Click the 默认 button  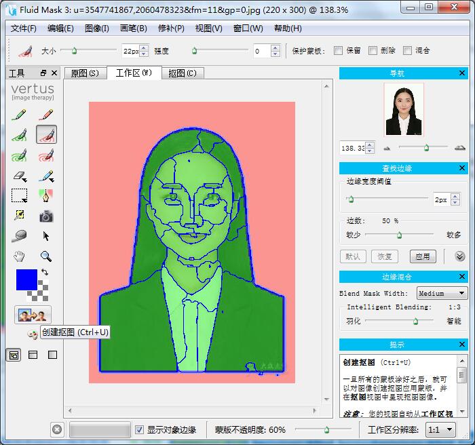(353, 256)
